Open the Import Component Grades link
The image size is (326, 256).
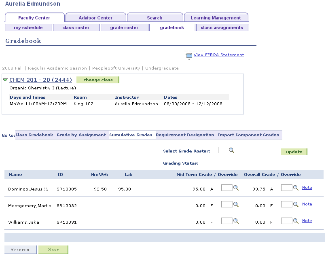[x=249, y=135]
